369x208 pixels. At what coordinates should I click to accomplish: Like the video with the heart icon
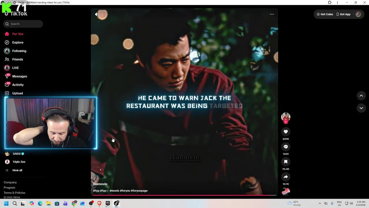pos(286,132)
